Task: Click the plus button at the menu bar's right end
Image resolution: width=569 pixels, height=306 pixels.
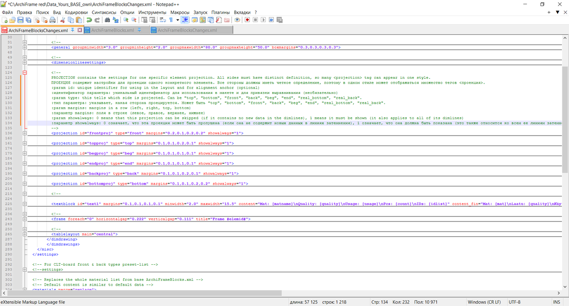Action: click(550, 12)
